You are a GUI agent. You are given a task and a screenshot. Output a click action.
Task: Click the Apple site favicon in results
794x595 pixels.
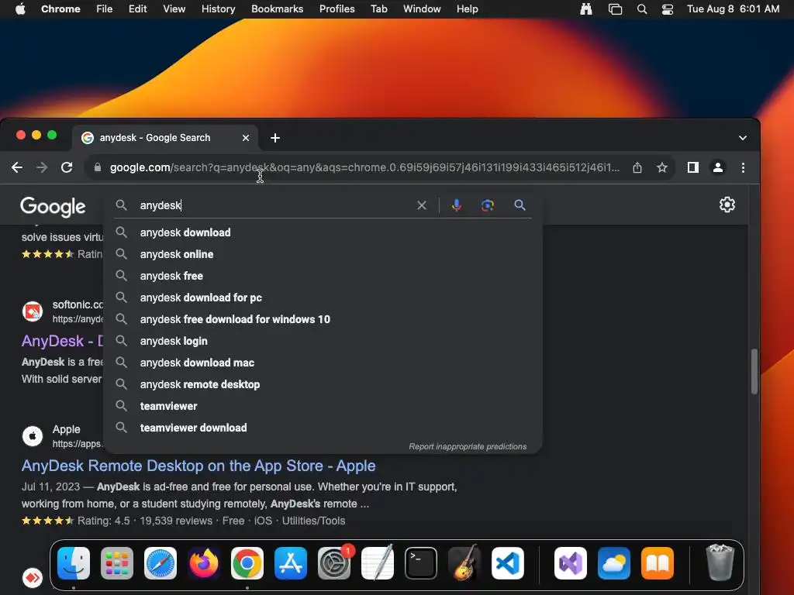pos(33,435)
